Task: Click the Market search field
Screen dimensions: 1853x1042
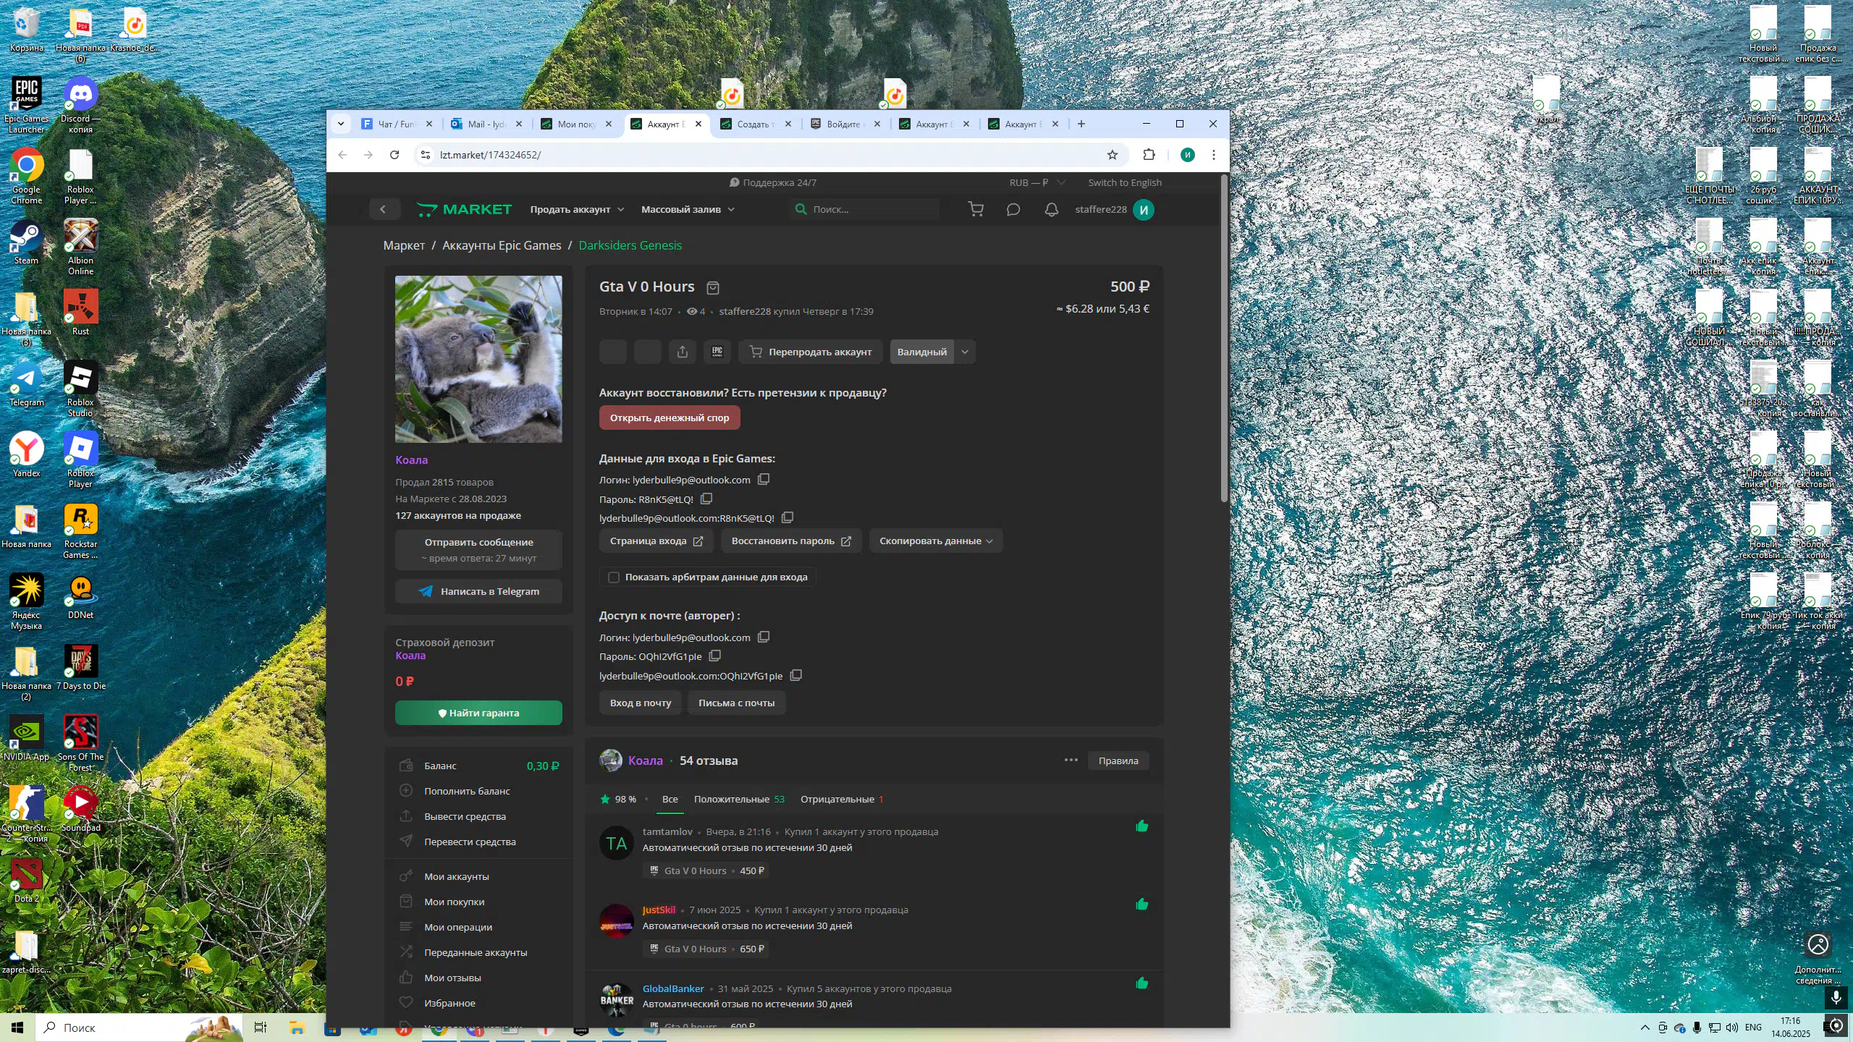Action: click(866, 210)
